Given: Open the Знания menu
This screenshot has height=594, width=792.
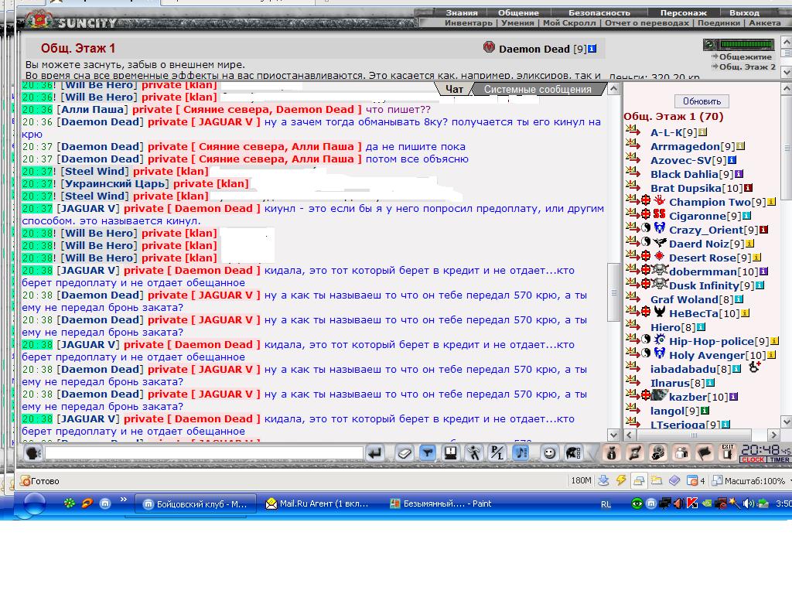Looking at the screenshot, I should [x=462, y=12].
